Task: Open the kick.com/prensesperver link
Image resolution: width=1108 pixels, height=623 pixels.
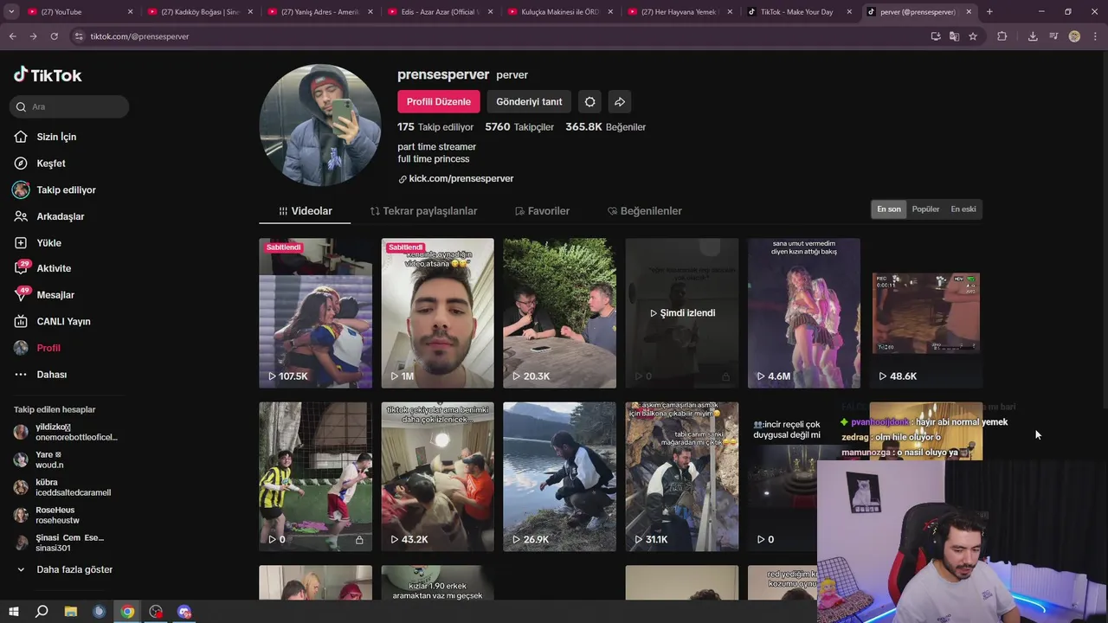Action: (456, 178)
